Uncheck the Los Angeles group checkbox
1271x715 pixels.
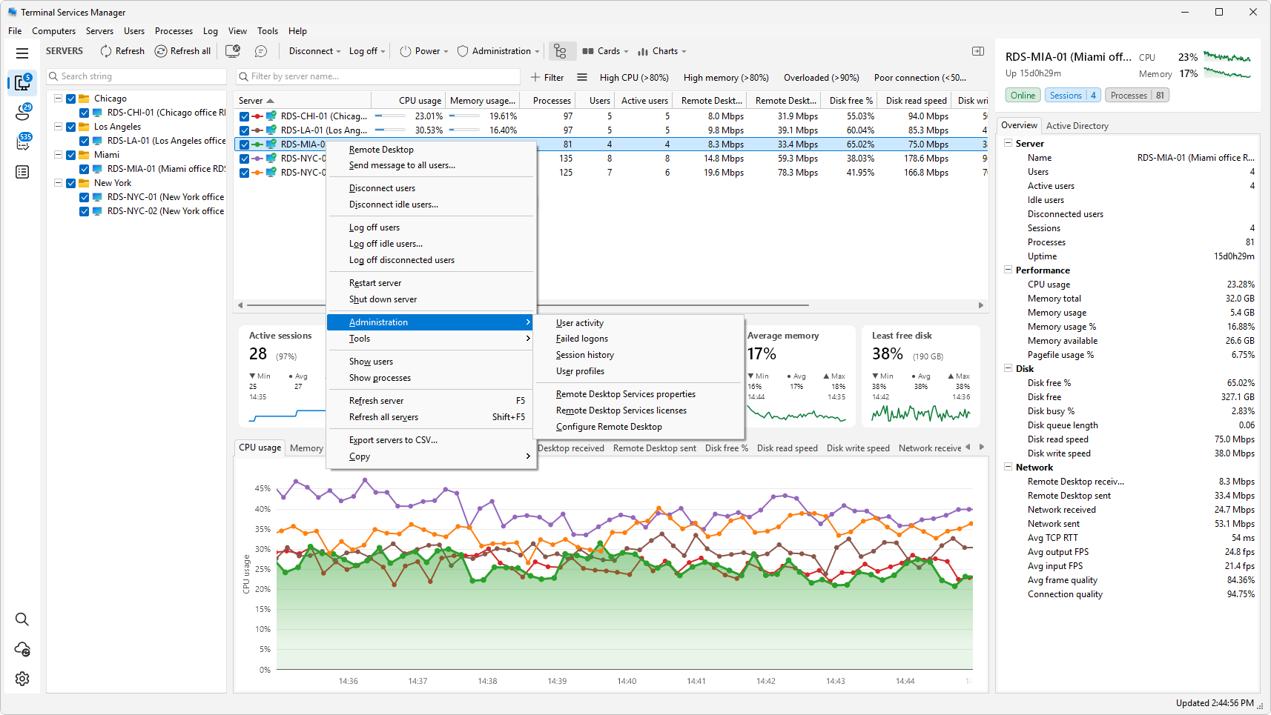pos(71,127)
